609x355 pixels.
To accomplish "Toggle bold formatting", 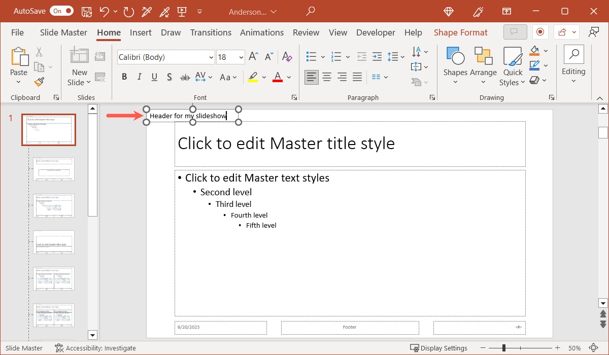I will [124, 77].
